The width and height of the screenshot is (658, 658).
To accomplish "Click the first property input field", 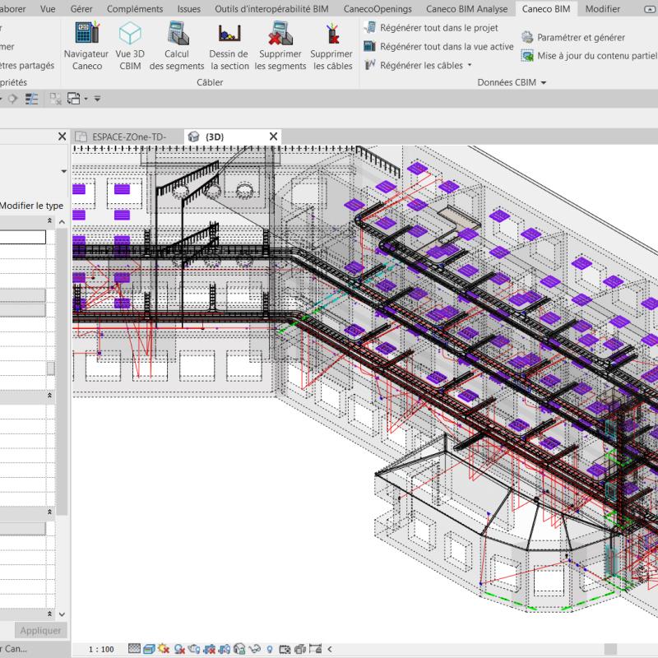I will [x=23, y=237].
